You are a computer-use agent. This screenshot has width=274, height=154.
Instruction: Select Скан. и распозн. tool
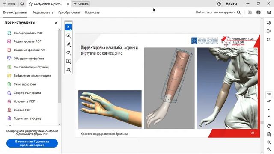[x=25, y=84]
